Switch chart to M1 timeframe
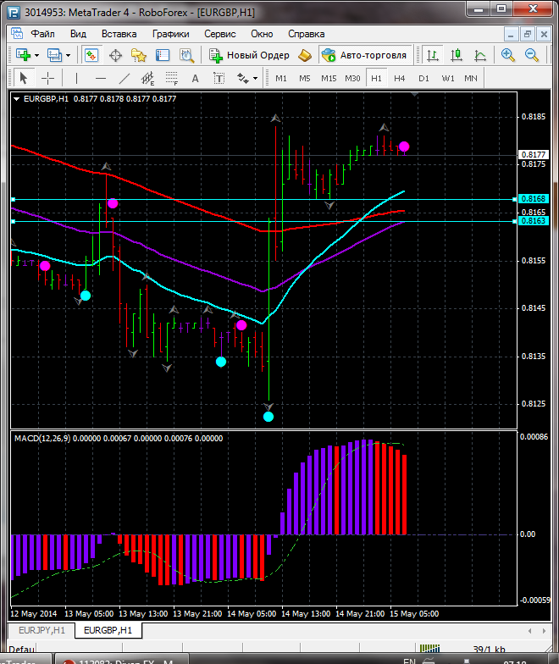Viewport: 559px width, 664px height. [x=281, y=78]
